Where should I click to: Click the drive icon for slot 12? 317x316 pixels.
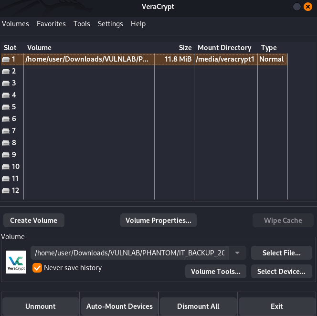[x=6, y=190]
